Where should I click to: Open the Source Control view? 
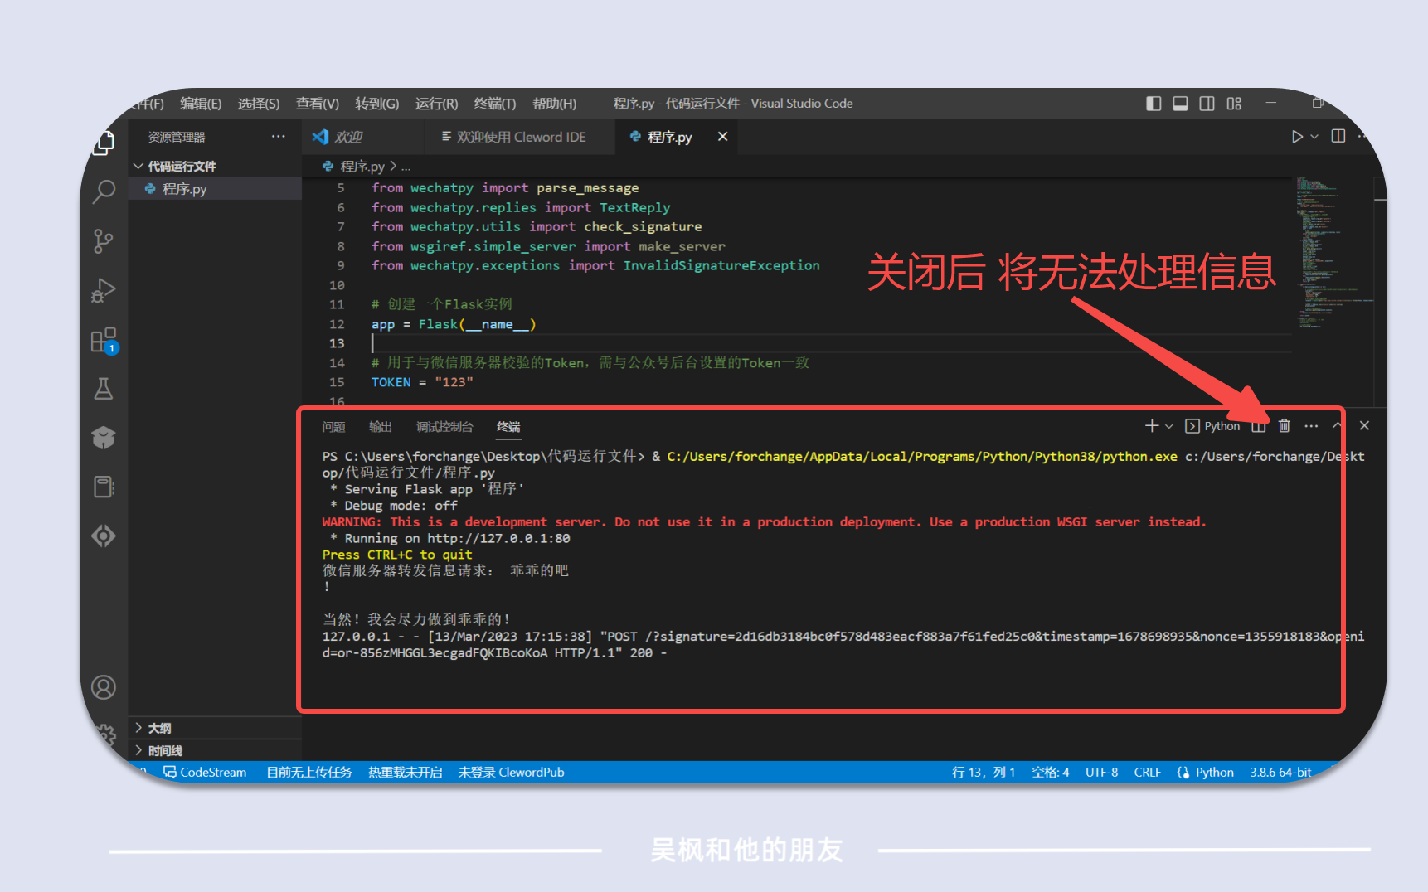click(104, 241)
